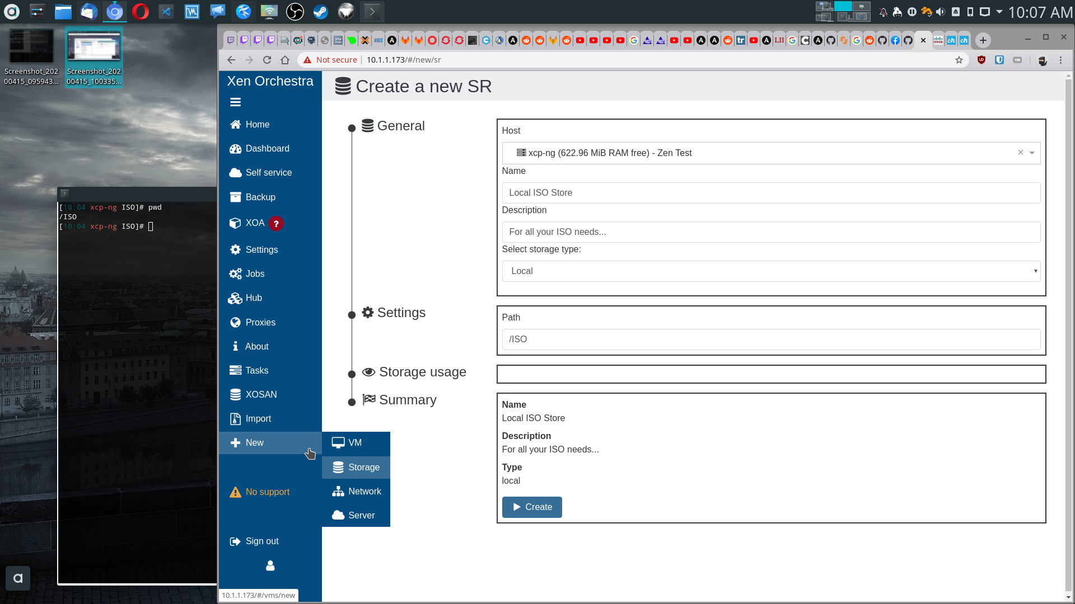This screenshot has height=604, width=1075.
Task: Click the Steam icon in the taskbar
Action: coord(321,11)
